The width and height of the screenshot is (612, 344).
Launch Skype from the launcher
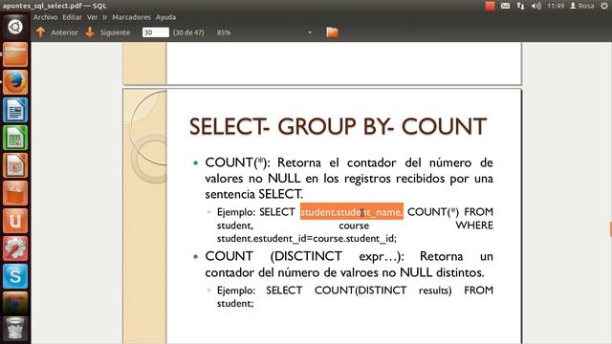pyautogui.click(x=15, y=276)
